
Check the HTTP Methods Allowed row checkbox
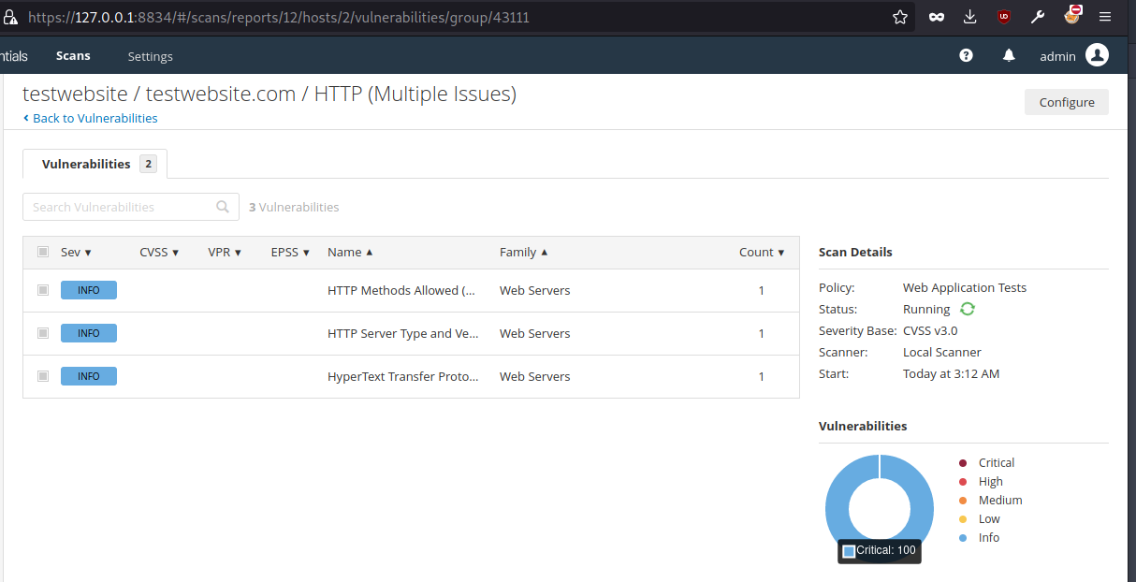pos(43,290)
